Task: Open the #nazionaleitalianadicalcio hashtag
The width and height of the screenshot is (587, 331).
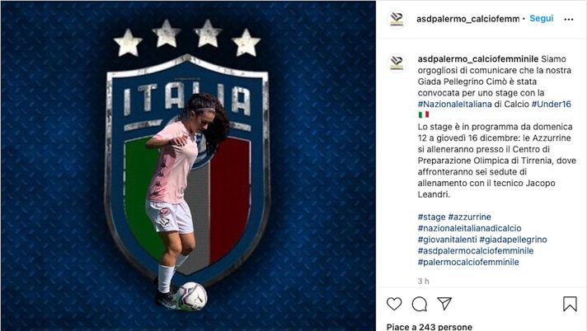Action: [469, 228]
